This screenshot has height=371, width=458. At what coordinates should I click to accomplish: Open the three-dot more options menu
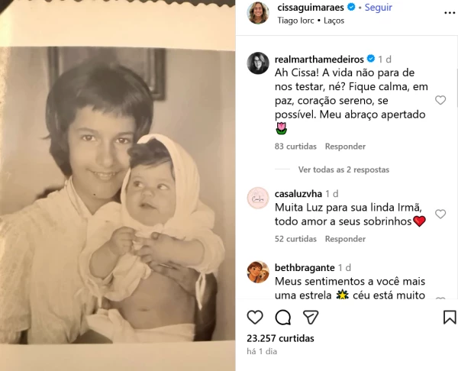[450, 13]
